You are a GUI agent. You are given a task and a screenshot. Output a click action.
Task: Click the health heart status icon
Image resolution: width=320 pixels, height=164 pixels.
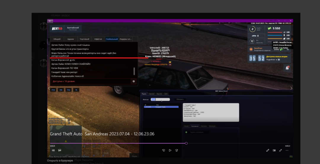252,41
